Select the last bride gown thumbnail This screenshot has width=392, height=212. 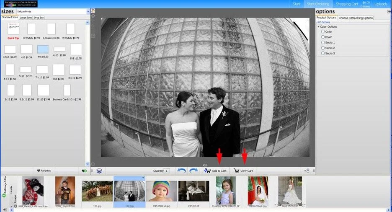click(x=290, y=191)
